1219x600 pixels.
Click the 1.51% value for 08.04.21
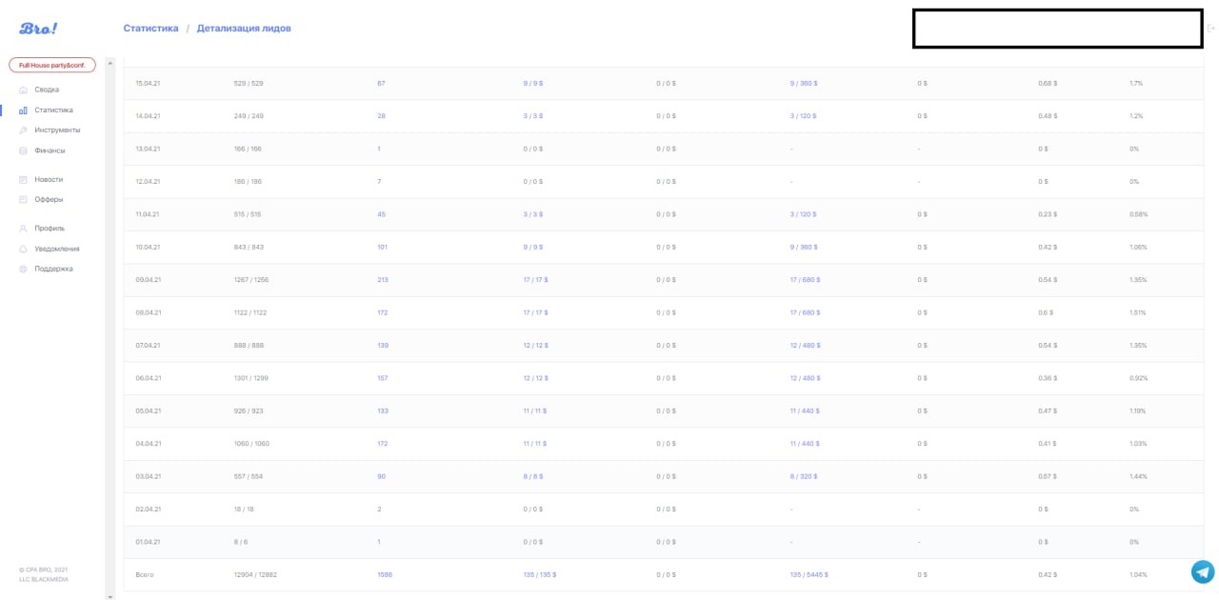coord(1138,313)
